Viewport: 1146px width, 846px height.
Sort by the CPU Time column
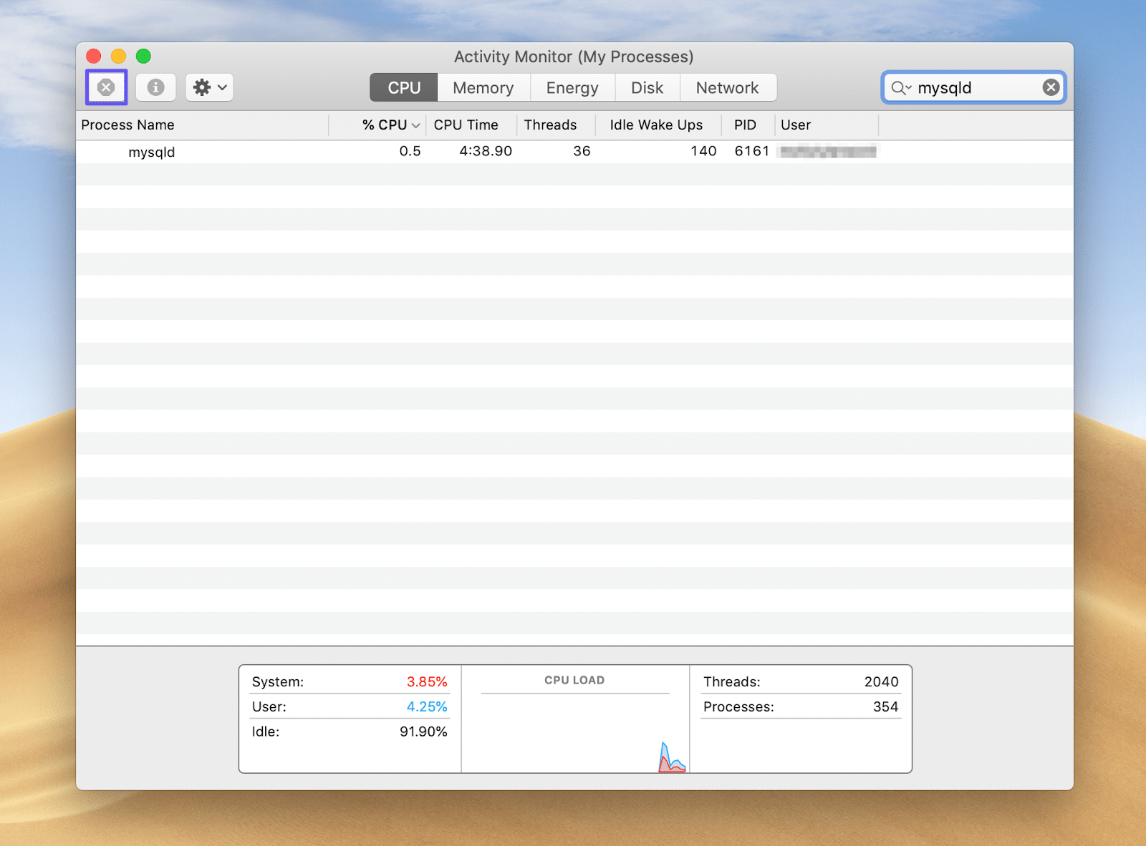coord(465,125)
